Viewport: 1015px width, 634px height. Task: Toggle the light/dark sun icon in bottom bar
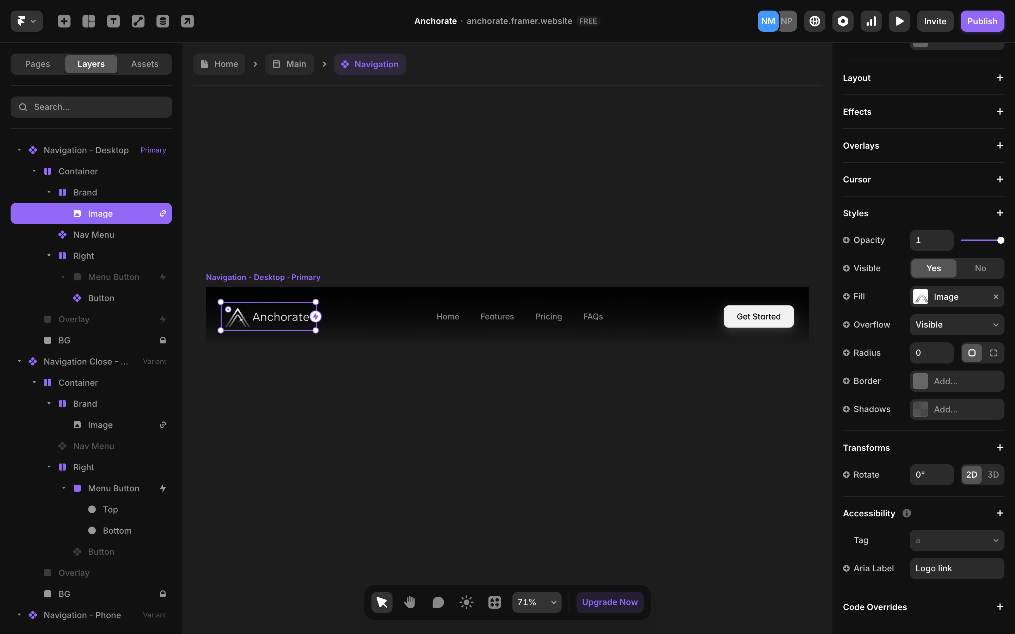coord(466,602)
